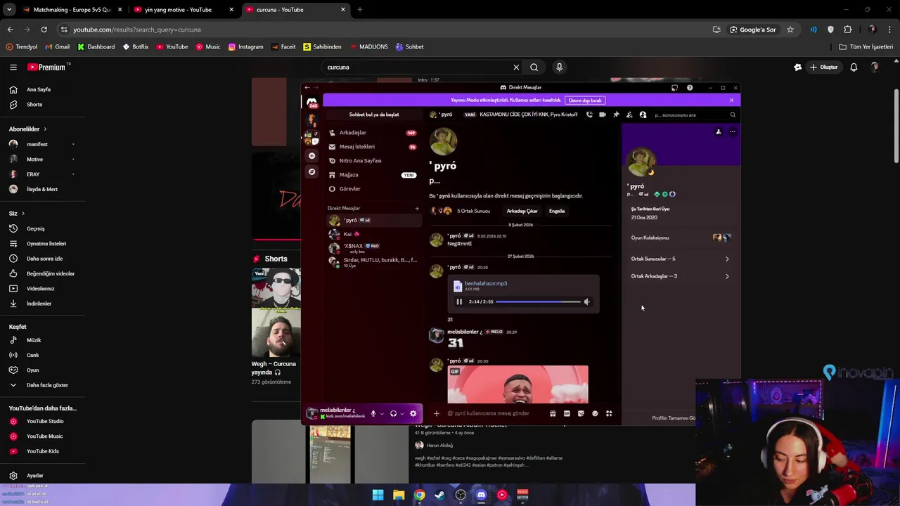Mute the mp3 player volume icon

coord(586,301)
